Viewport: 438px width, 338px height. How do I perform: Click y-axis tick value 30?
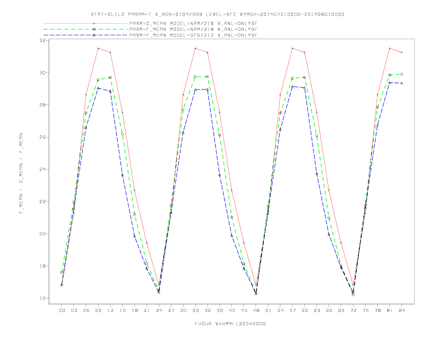coord(42,72)
